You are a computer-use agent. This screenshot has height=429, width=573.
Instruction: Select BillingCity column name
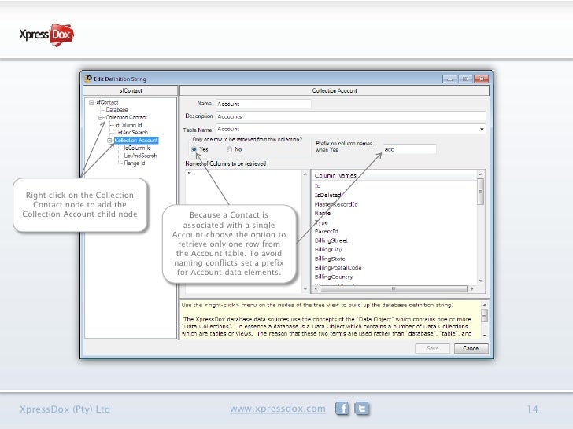coord(328,250)
